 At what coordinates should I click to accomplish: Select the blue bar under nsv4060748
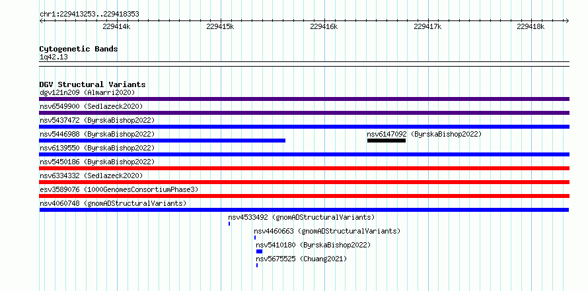(304, 210)
